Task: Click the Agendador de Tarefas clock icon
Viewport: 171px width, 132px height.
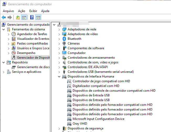Action: [x=14, y=34]
